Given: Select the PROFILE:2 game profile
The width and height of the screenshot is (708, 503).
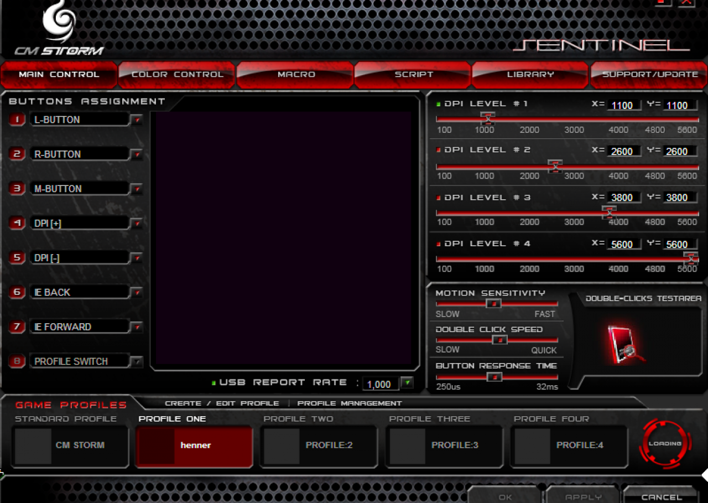Looking at the screenshot, I should 319,446.
